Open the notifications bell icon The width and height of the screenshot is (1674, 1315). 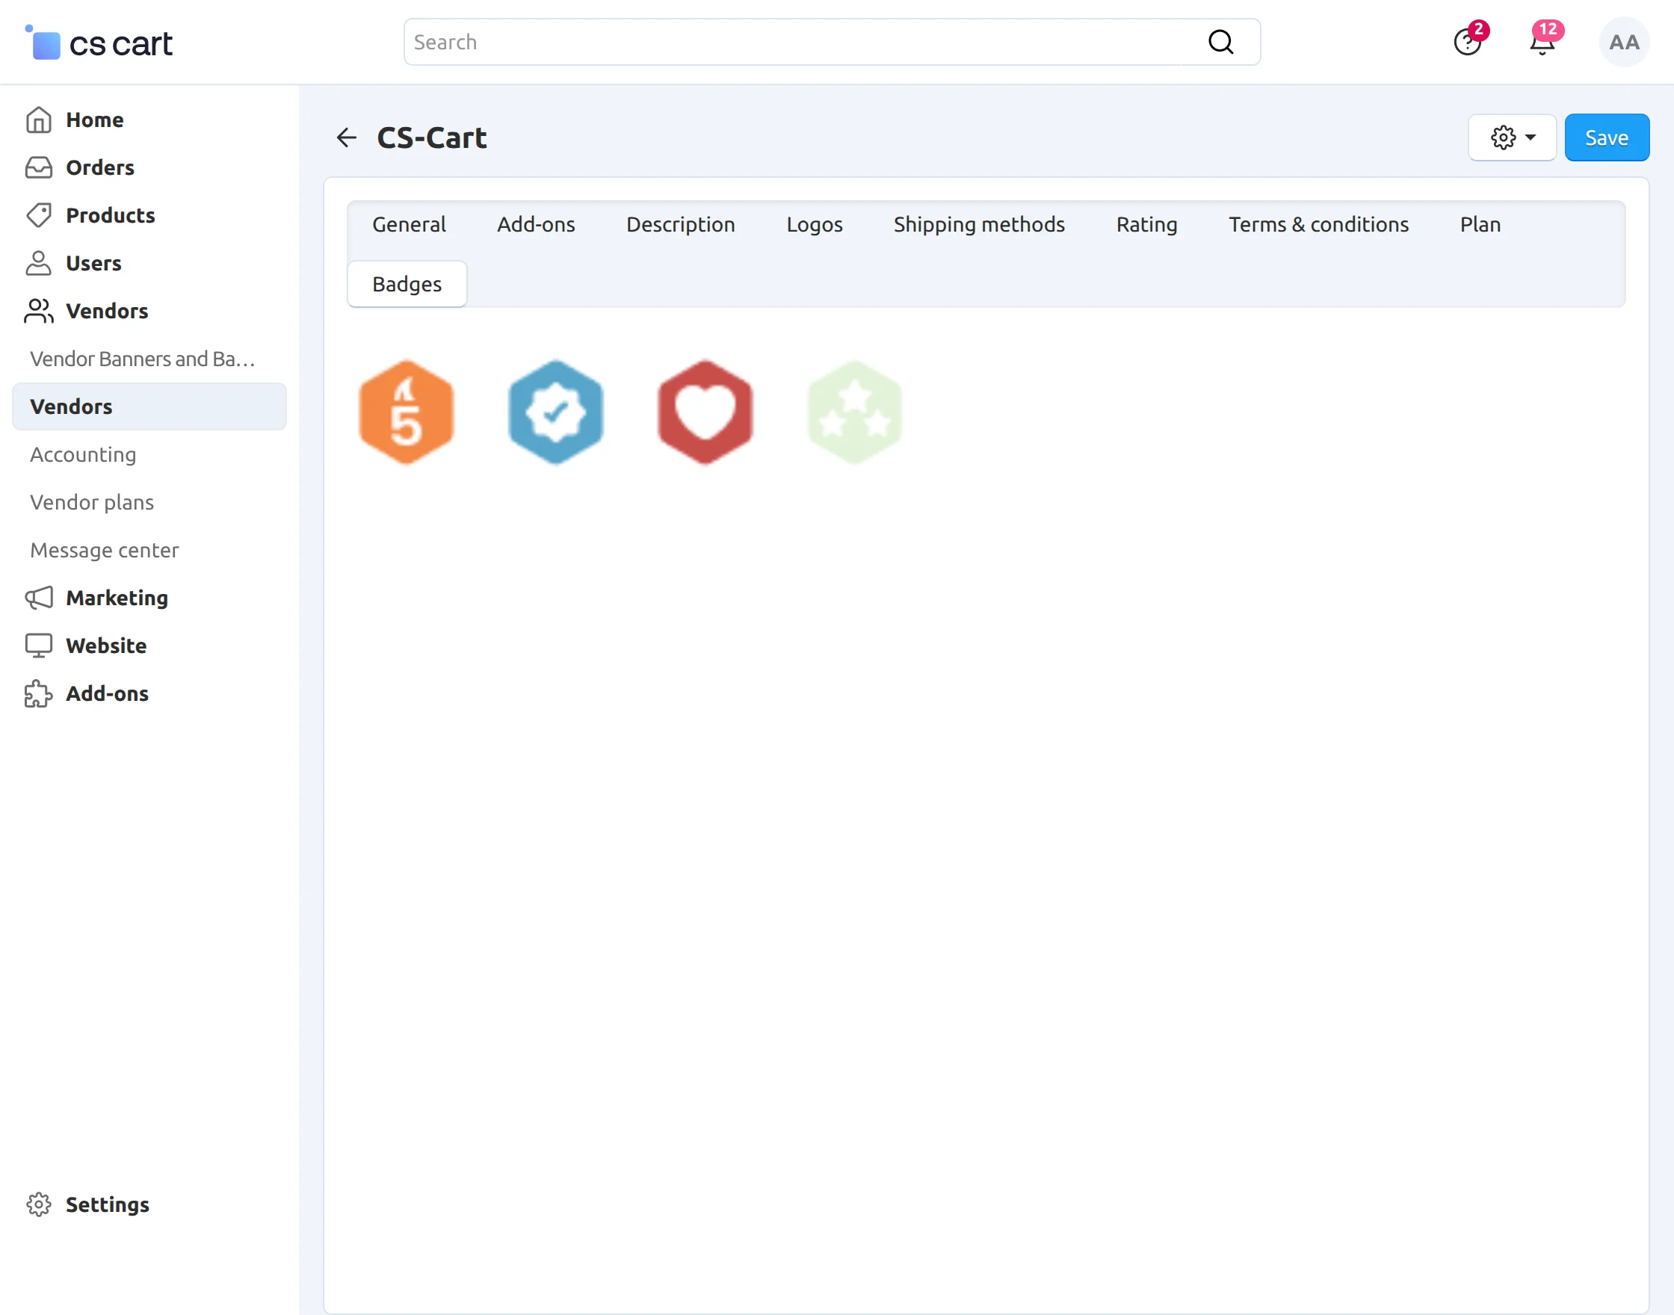(1542, 43)
